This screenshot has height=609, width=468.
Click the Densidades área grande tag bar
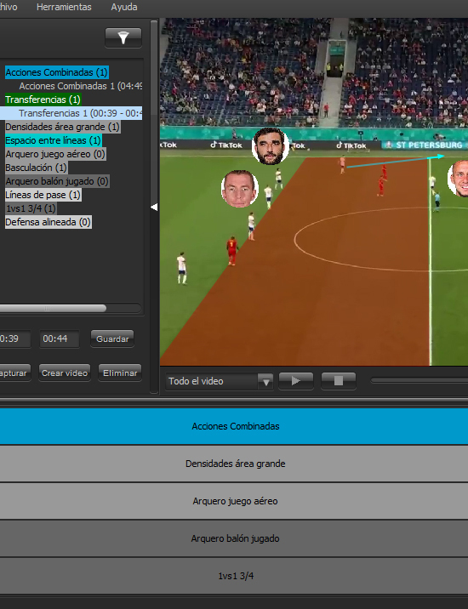tap(234, 464)
